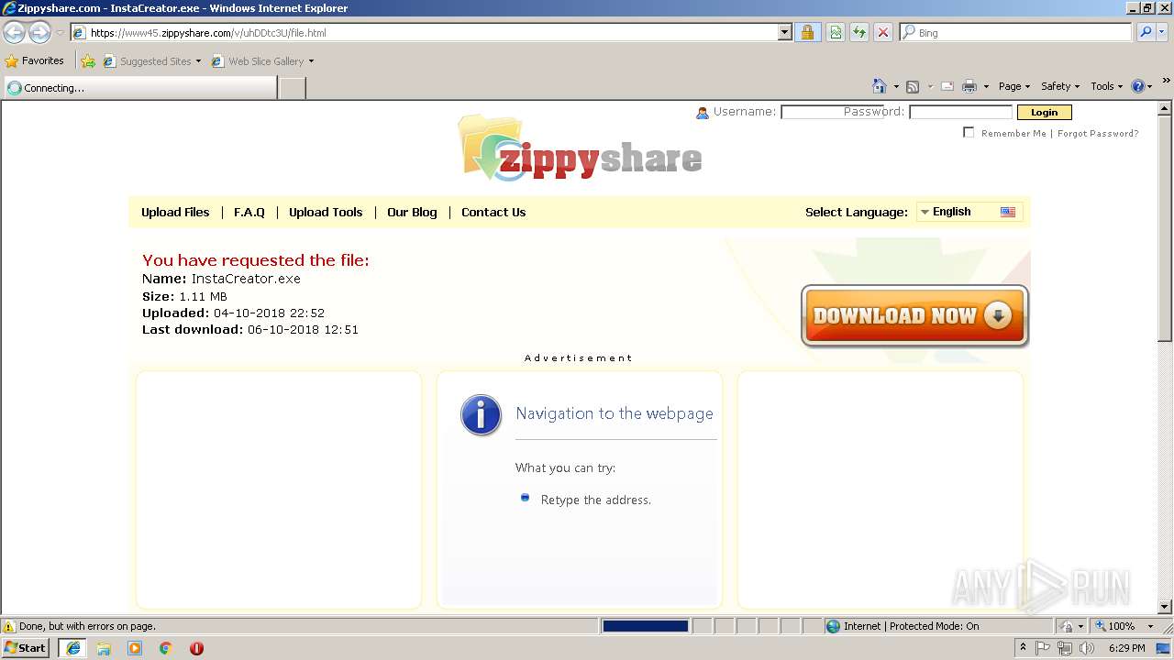The height and width of the screenshot is (660, 1174).
Task: Open the Page menu
Action: pyautogui.click(x=1014, y=86)
